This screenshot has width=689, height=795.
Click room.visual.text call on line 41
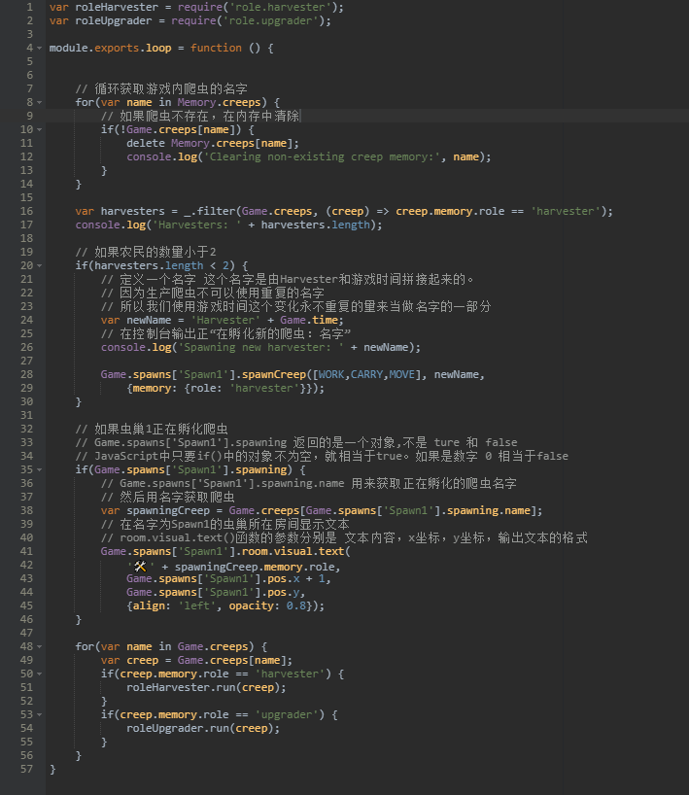pyautogui.click(x=295, y=551)
